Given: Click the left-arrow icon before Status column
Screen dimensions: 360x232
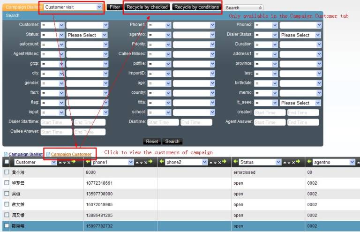Looking at the screenshot, I should click(235, 162).
